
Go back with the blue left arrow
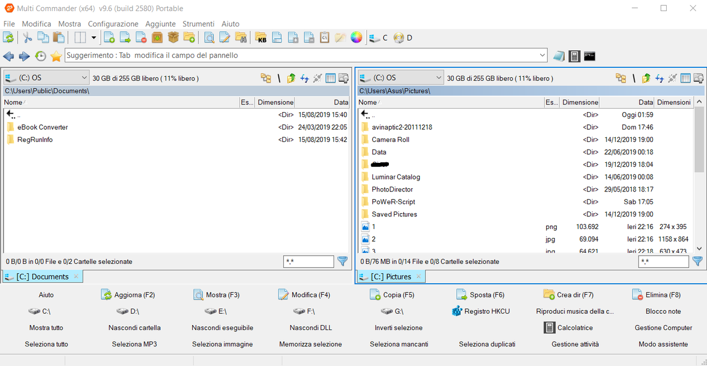pyautogui.click(x=8, y=56)
